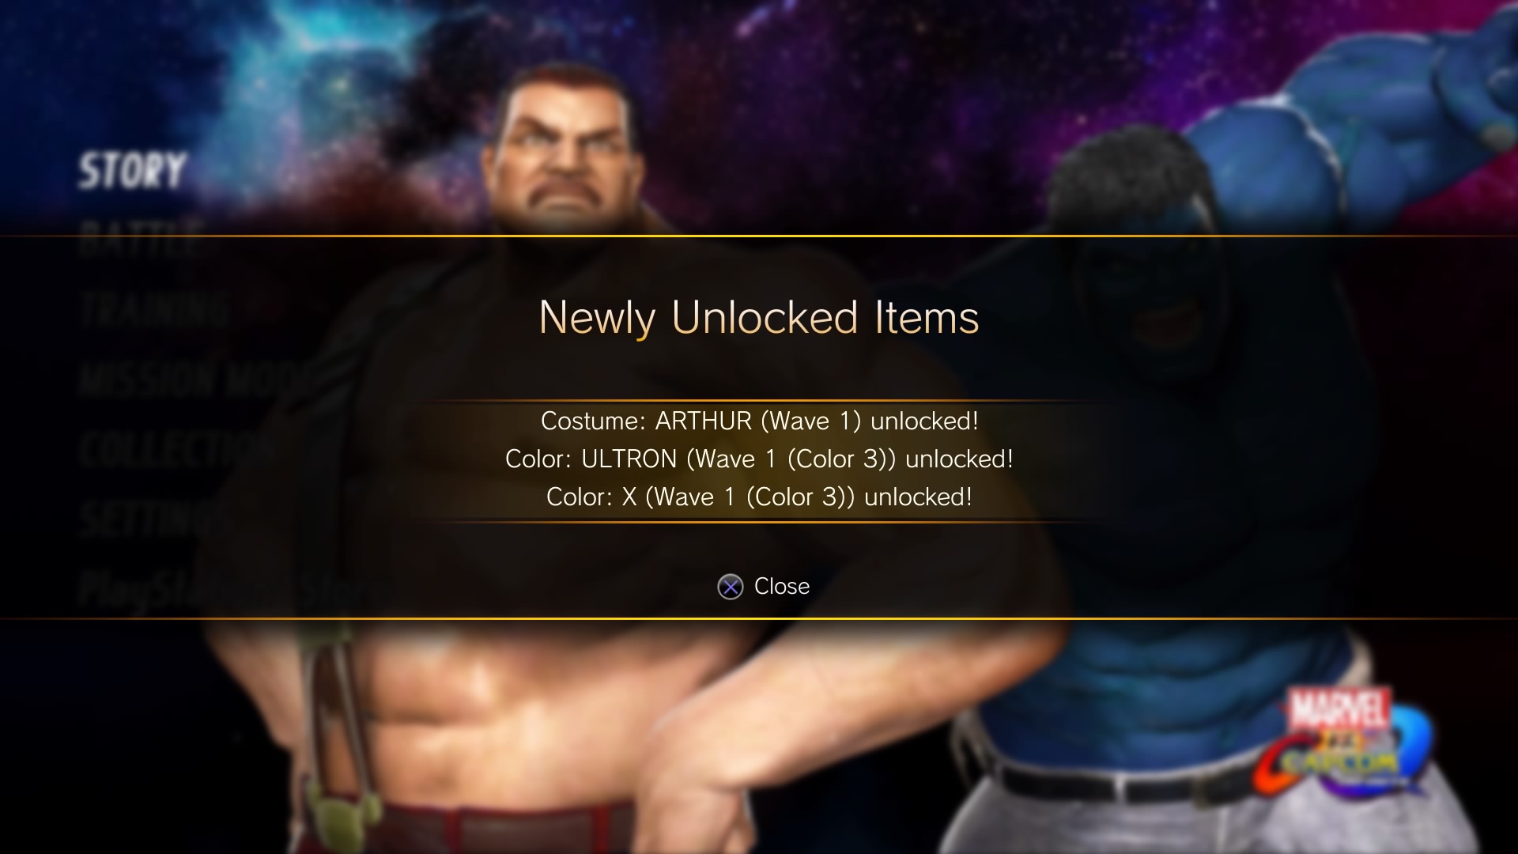Select the Color: ULTRON unlocked line

click(x=759, y=459)
